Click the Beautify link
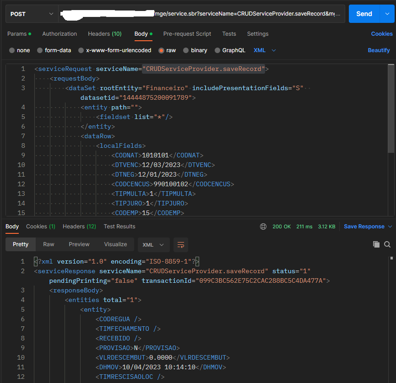 point(379,50)
